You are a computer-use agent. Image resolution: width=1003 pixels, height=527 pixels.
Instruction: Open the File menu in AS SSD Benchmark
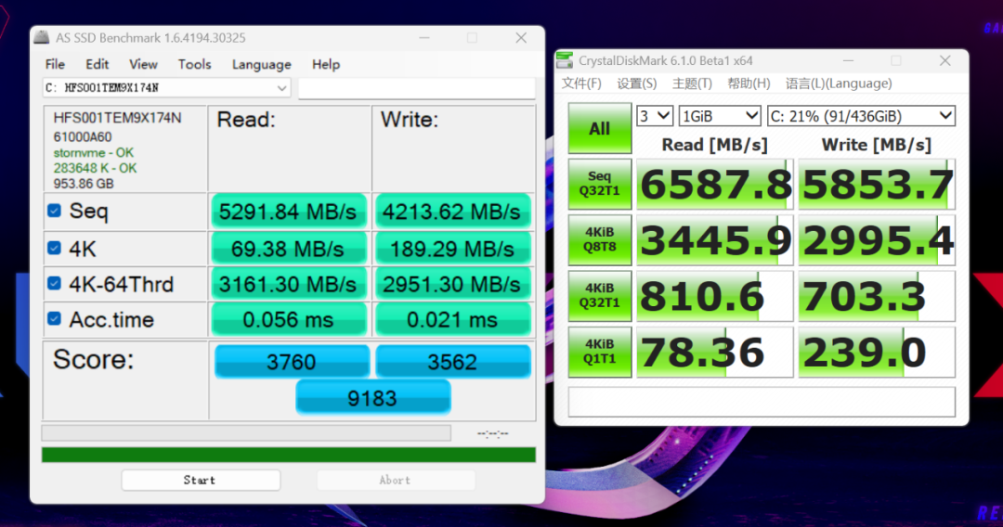point(55,64)
